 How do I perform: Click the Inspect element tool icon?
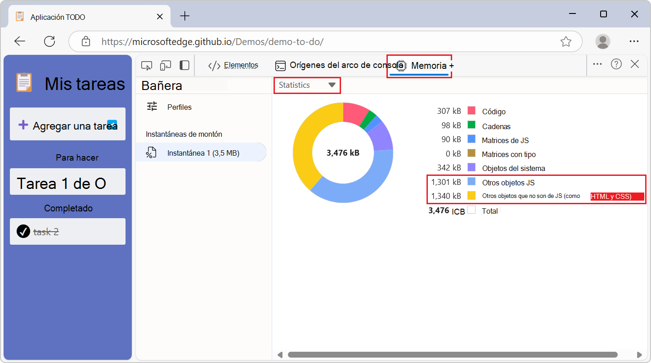pos(147,66)
